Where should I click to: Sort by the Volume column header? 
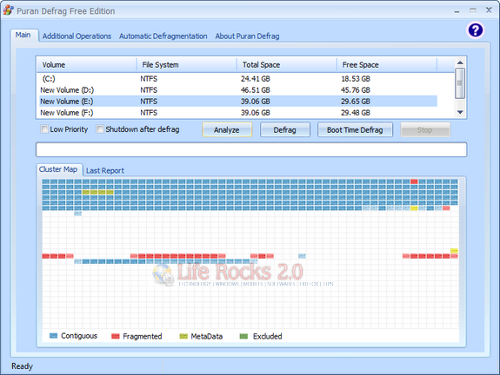click(87, 65)
